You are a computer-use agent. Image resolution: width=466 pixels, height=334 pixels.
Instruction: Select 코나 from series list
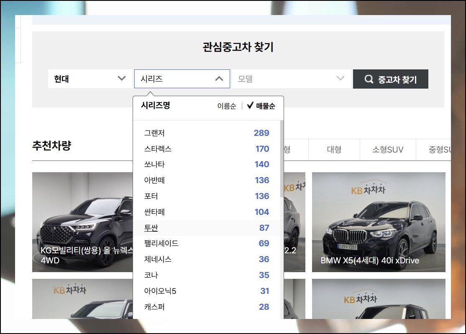pyautogui.click(x=207, y=275)
